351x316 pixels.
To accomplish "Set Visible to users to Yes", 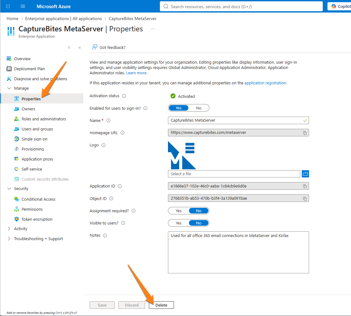I will [178, 223].
